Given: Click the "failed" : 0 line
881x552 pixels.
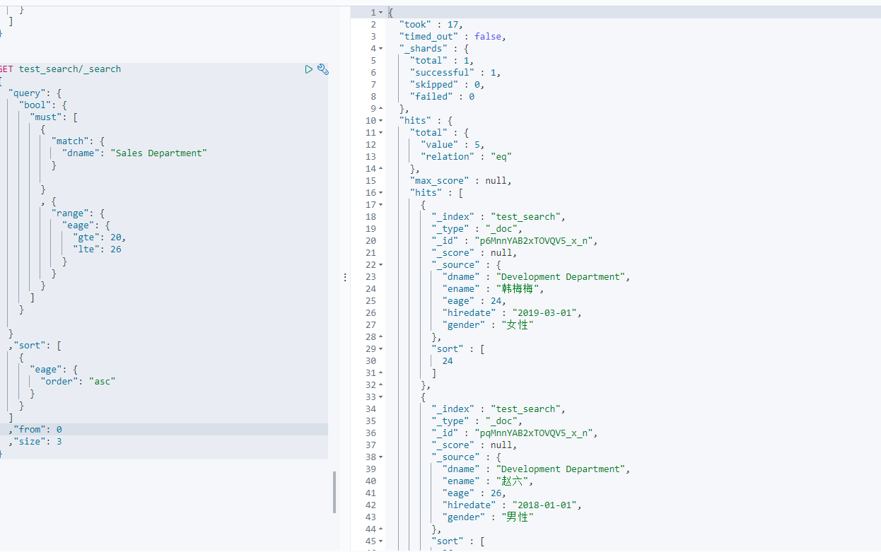Looking at the screenshot, I should 443,97.
